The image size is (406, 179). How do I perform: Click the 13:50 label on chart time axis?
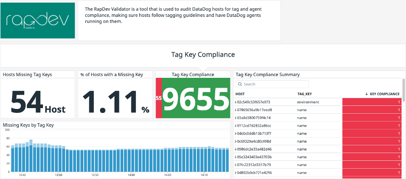tap(59, 175)
